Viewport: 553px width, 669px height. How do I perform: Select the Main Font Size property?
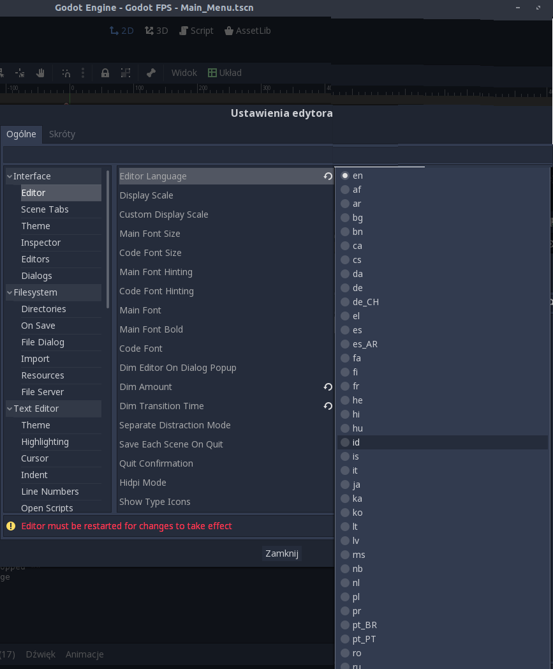[x=226, y=234]
